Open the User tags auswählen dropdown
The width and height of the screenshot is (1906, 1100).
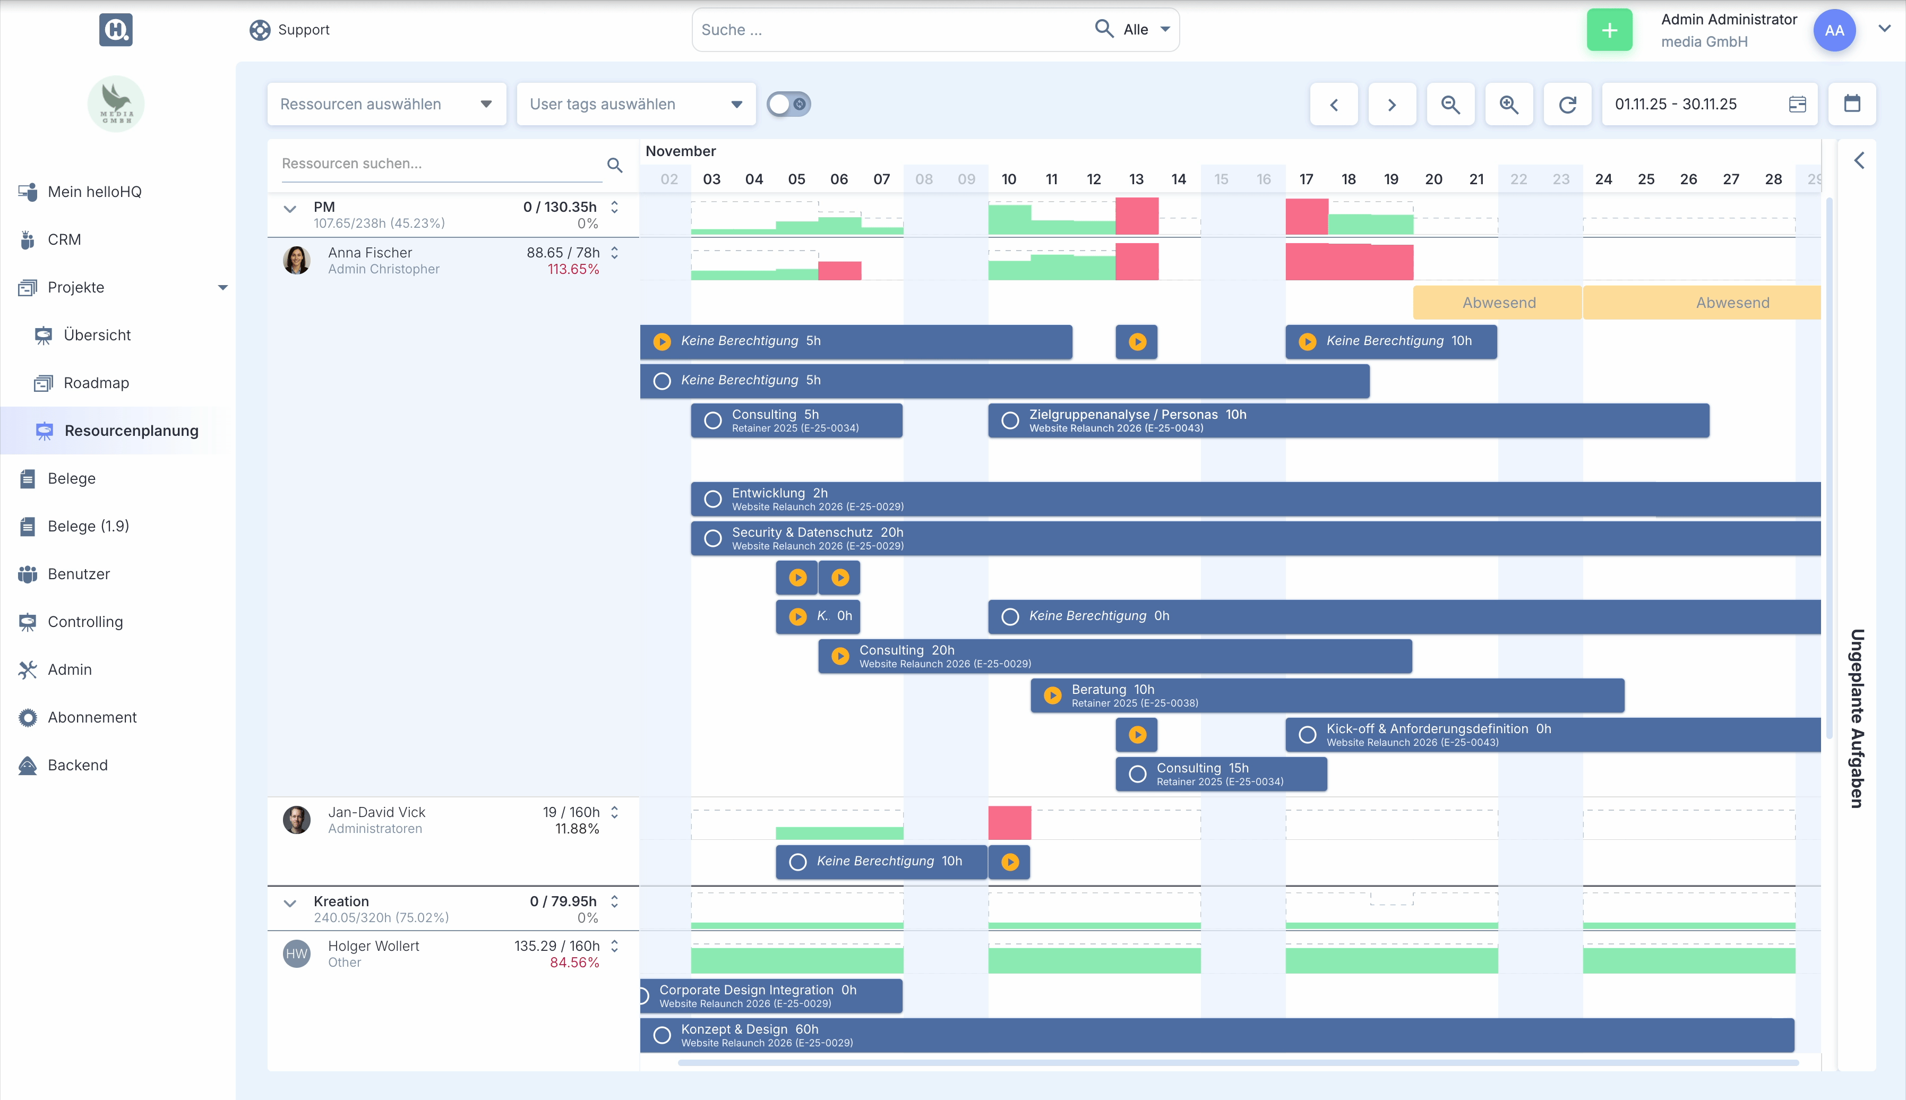coord(636,104)
